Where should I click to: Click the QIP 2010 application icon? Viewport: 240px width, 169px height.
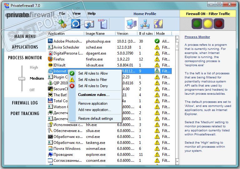[x=50, y=83]
